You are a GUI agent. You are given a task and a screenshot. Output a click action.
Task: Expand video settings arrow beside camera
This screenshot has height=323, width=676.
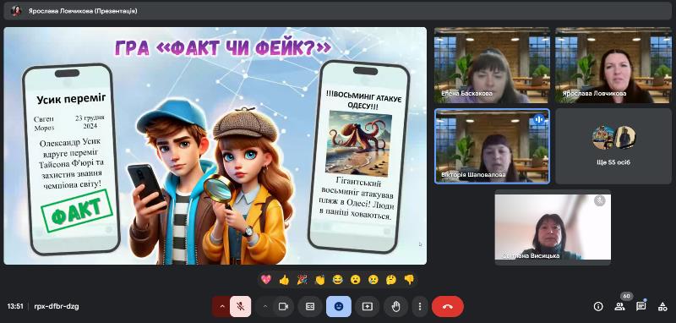coord(265,307)
